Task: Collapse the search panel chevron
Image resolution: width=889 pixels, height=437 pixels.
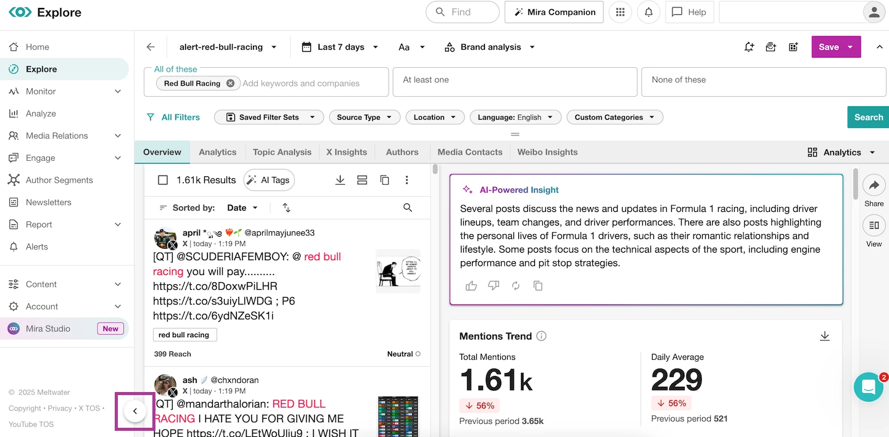Action: (879, 47)
